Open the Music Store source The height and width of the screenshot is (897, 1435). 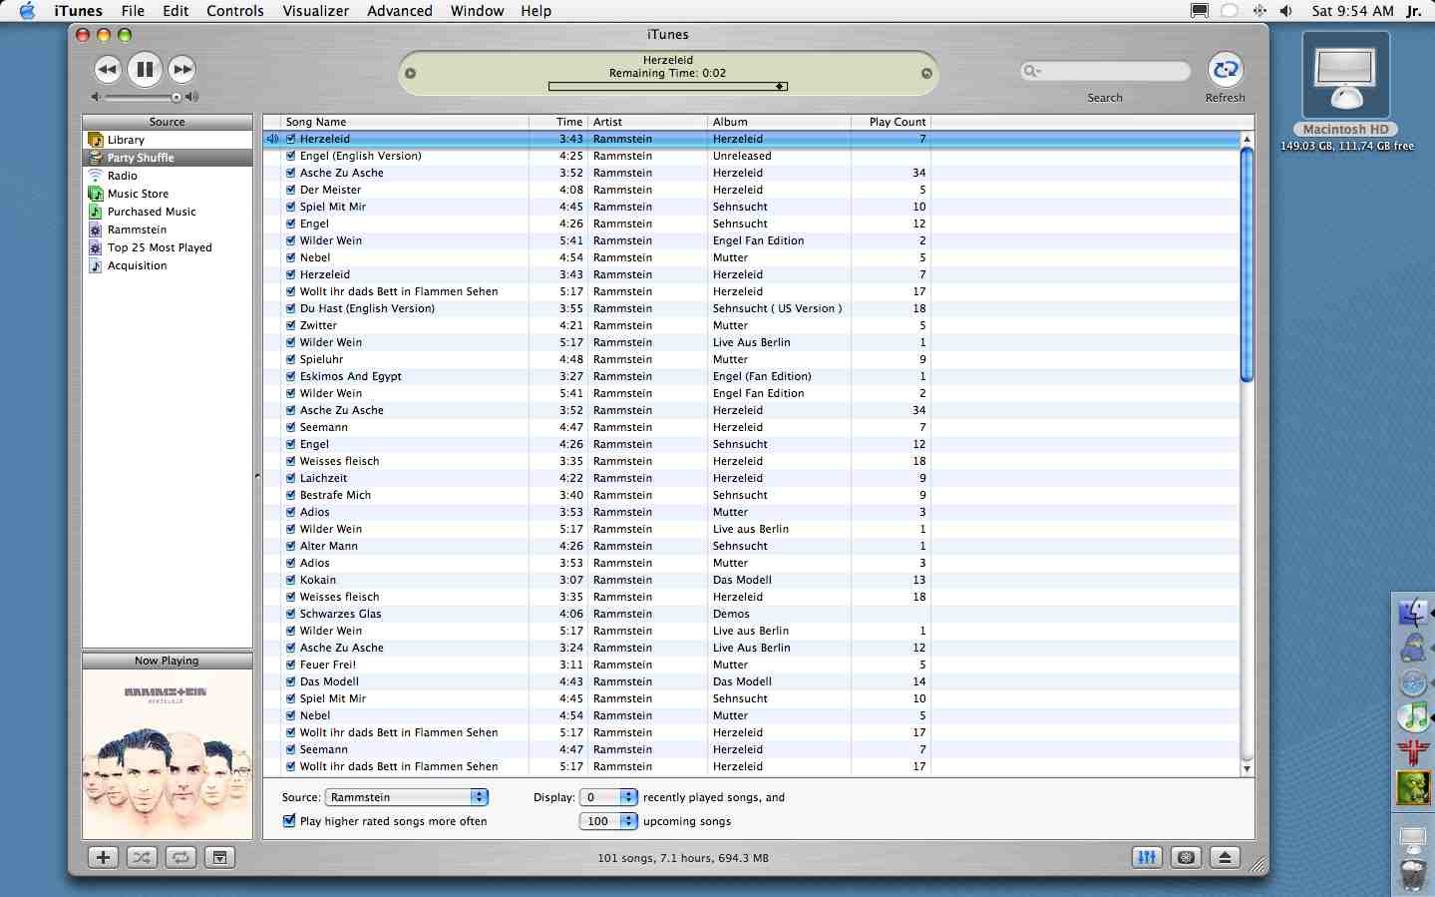pos(138,194)
